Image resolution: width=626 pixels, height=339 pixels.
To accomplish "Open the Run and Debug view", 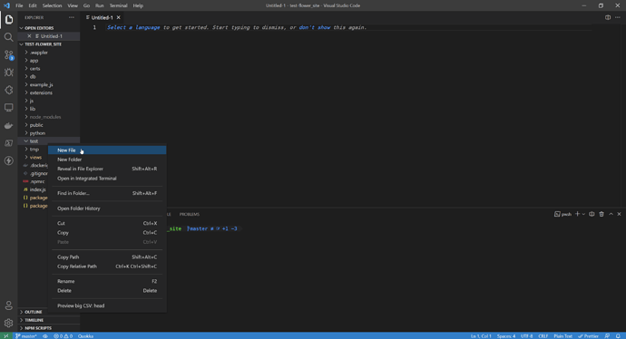I will [8, 73].
